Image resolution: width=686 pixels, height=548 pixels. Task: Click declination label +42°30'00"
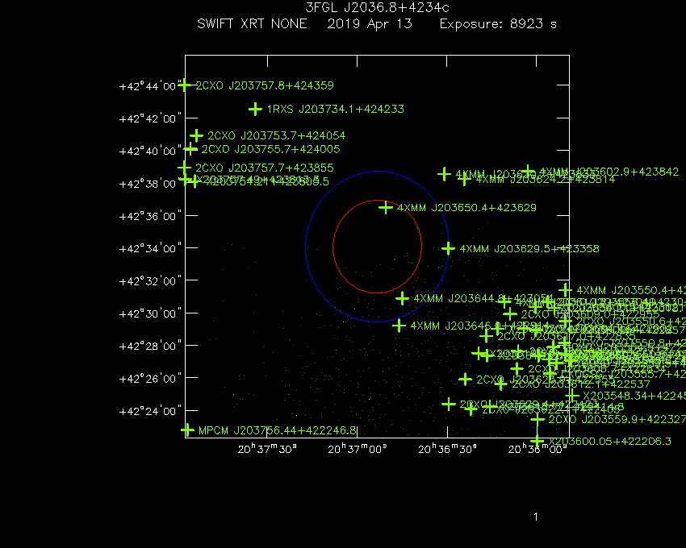click(150, 313)
